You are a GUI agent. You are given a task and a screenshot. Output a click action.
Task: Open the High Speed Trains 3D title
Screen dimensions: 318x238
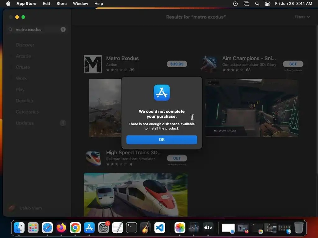pyautogui.click(x=134, y=152)
